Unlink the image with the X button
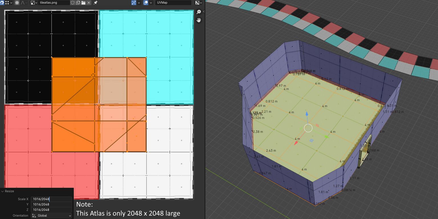The image size is (438, 219). tap(89, 3)
